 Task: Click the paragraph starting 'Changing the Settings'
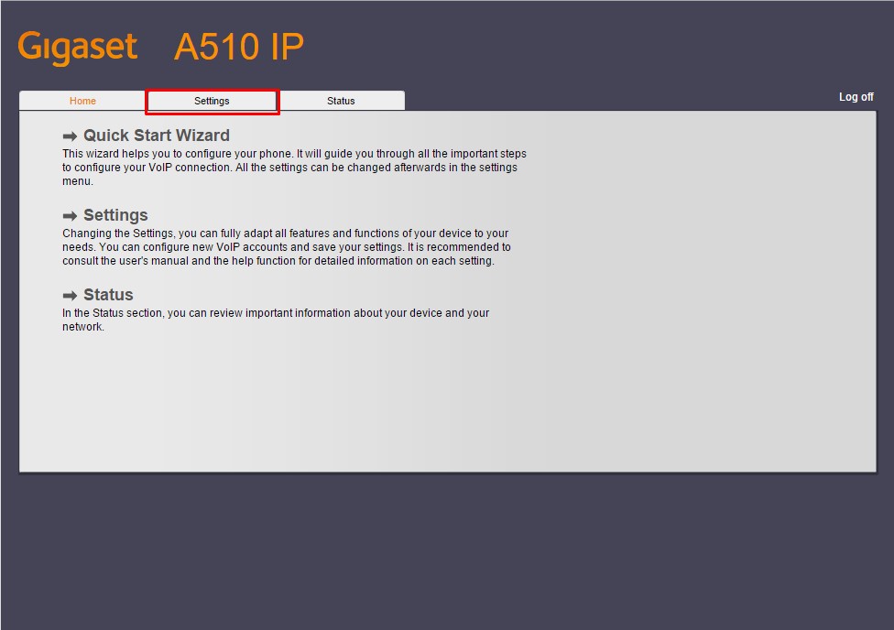[x=286, y=247]
